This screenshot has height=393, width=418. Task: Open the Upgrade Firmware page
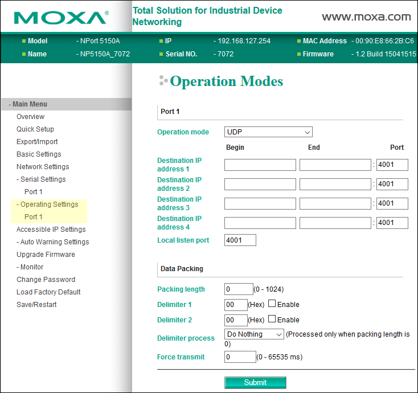point(46,255)
